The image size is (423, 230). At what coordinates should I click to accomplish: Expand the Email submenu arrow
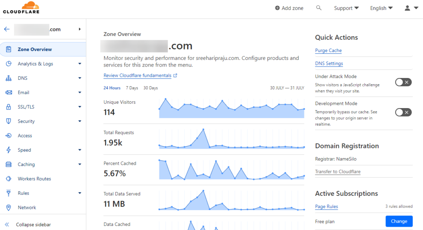pos(80,92)
